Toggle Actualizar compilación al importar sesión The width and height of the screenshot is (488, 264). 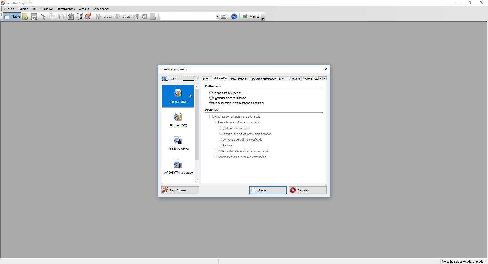pos(236,117)
